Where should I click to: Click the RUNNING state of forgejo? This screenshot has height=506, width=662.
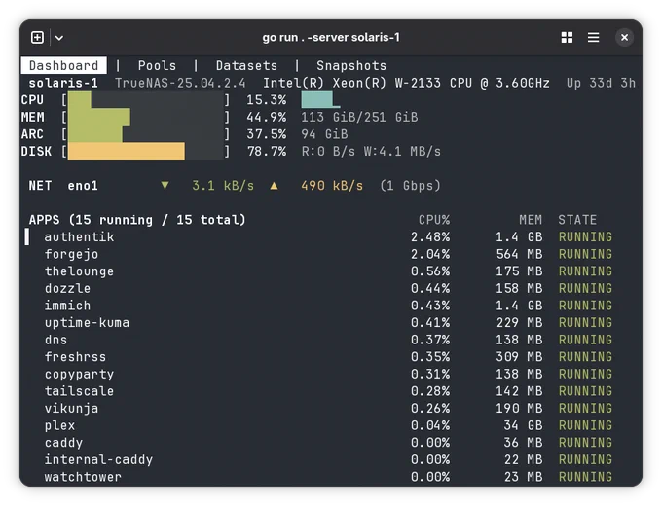[585, 254]
